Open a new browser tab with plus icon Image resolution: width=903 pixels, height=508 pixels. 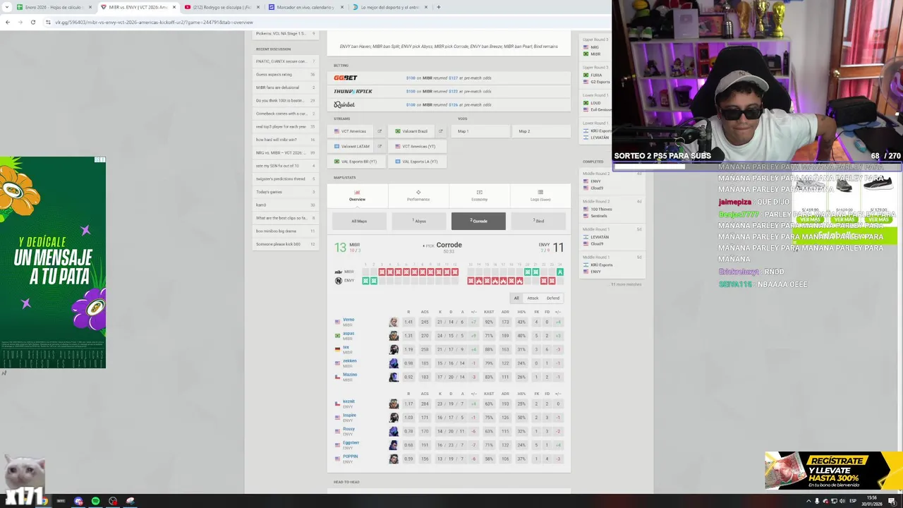(438, 7)
